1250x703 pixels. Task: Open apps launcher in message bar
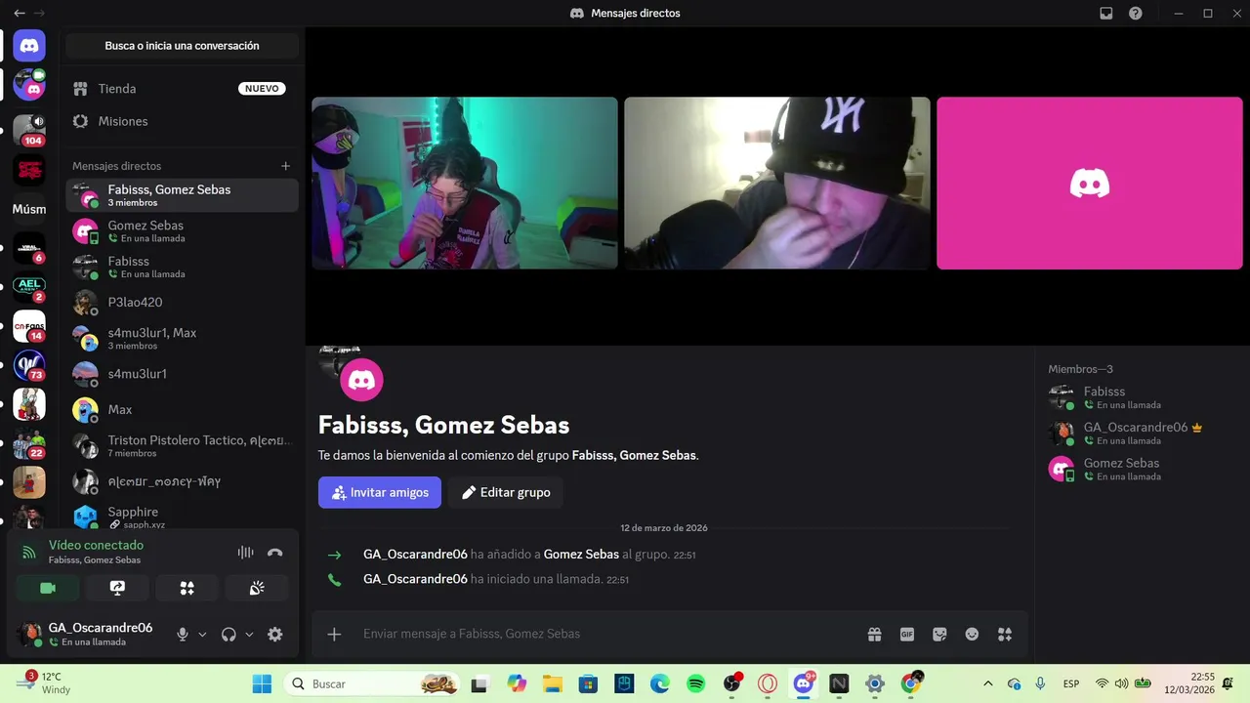click(x=1005, y=634)
